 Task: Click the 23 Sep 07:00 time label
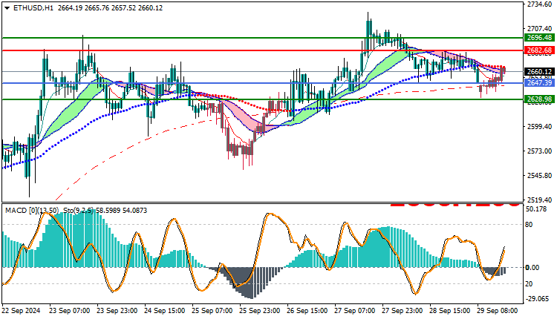[70, 311]
